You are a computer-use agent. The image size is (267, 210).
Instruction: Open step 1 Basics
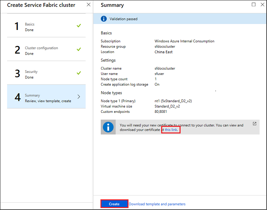[46, 25]
